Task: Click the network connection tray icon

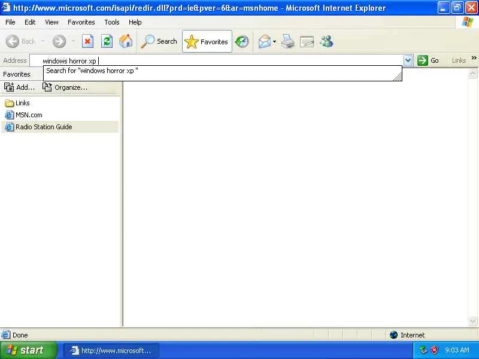Action: (423, 350)
